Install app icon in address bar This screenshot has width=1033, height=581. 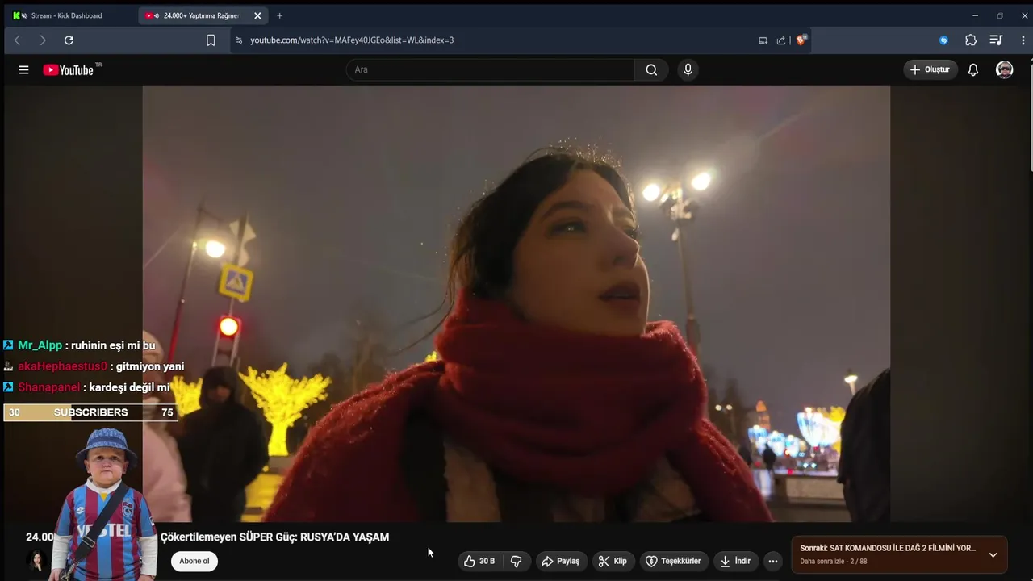pyautogui.click(x=763, y=40)
